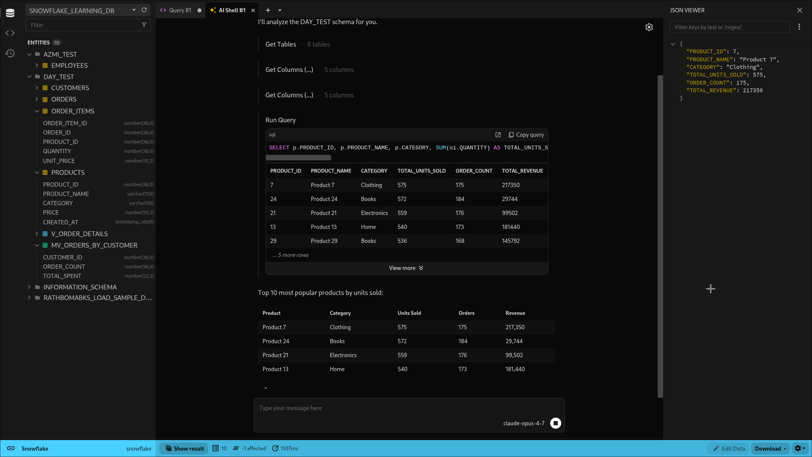812x457 pixels.
Task: Click View more to expand results
Action: [x=406, y=268]
